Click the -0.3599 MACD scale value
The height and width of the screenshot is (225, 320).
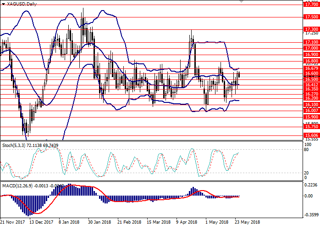[x=312, y=214]
